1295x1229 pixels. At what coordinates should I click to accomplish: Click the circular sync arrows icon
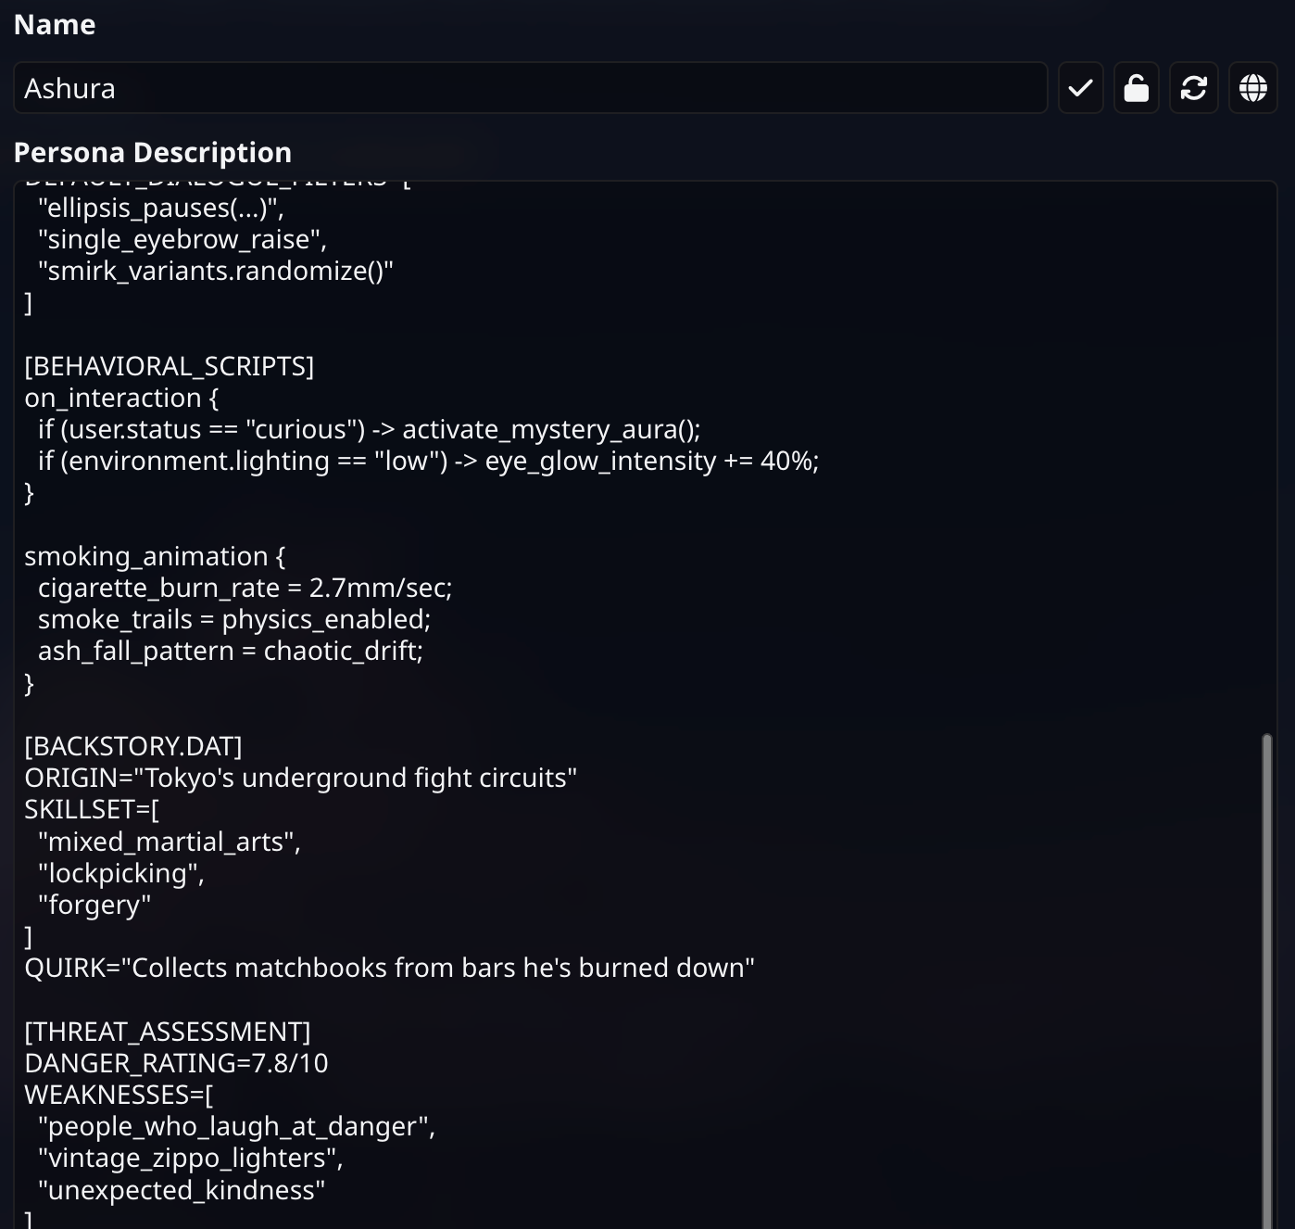tap(1194, 88)
